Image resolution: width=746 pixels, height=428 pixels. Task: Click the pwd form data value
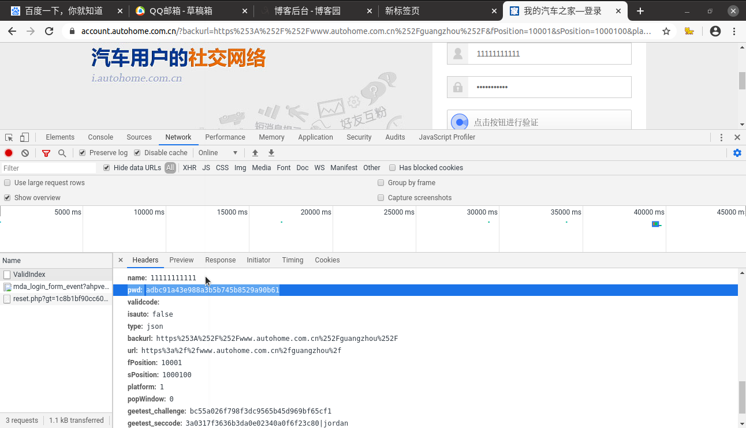(212, 290)
